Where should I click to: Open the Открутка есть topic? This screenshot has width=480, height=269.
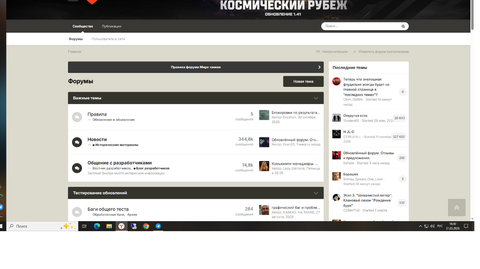pos(355,116)
